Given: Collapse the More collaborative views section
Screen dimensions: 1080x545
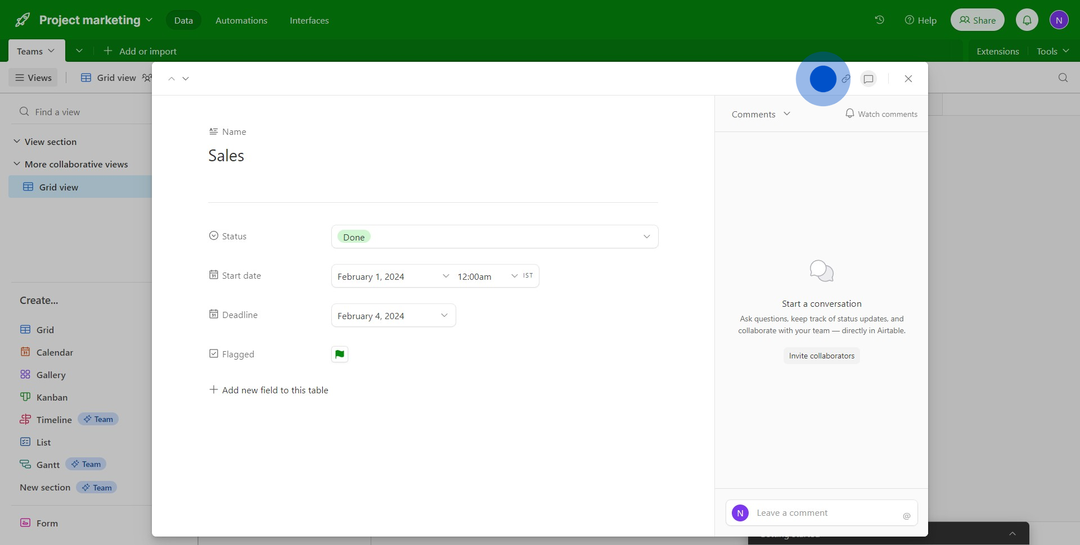Looking at the screenshot, I should [17, 164].
